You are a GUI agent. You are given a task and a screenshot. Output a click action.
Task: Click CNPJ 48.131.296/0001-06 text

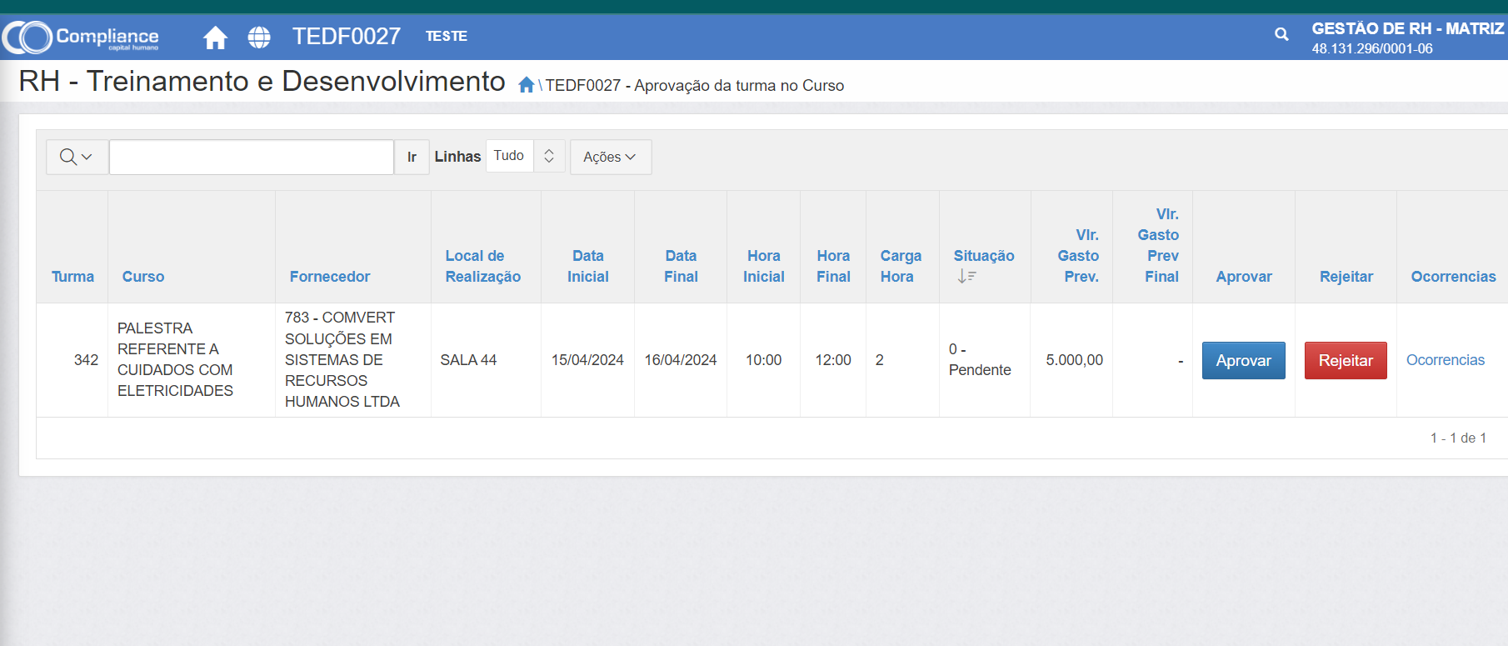coord(1372,48)
